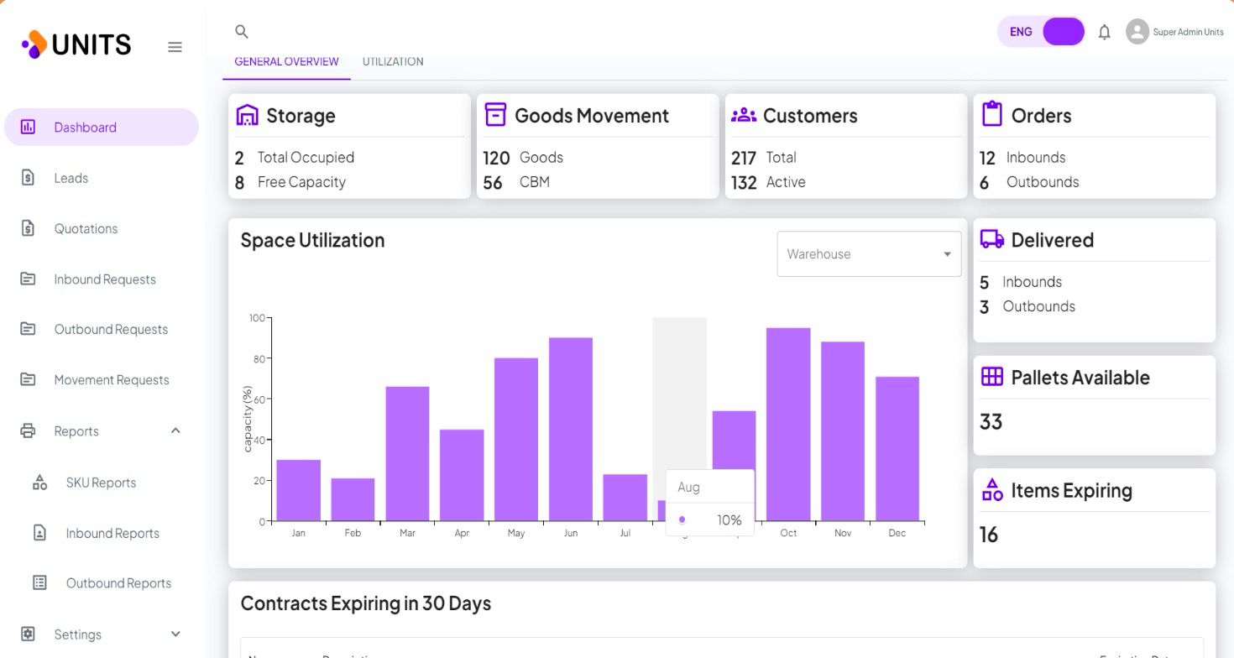This screenshot has height=658, width=1234.
Task: Click the Leads sidebar icon
Action: (x=28, y=177)
